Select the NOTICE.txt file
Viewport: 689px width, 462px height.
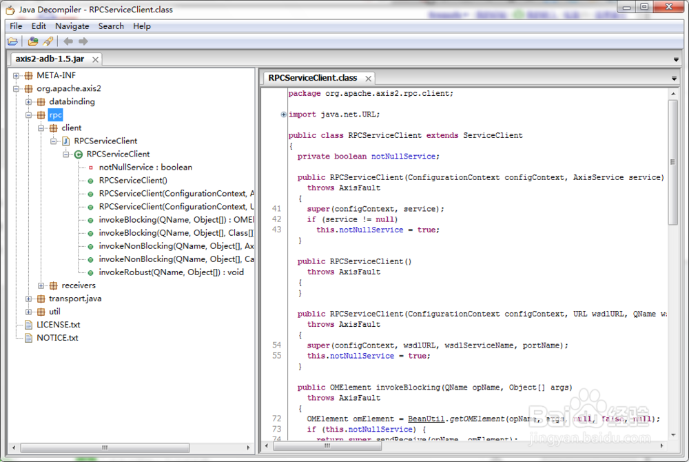pyautogui.click(x=57, y=338)
